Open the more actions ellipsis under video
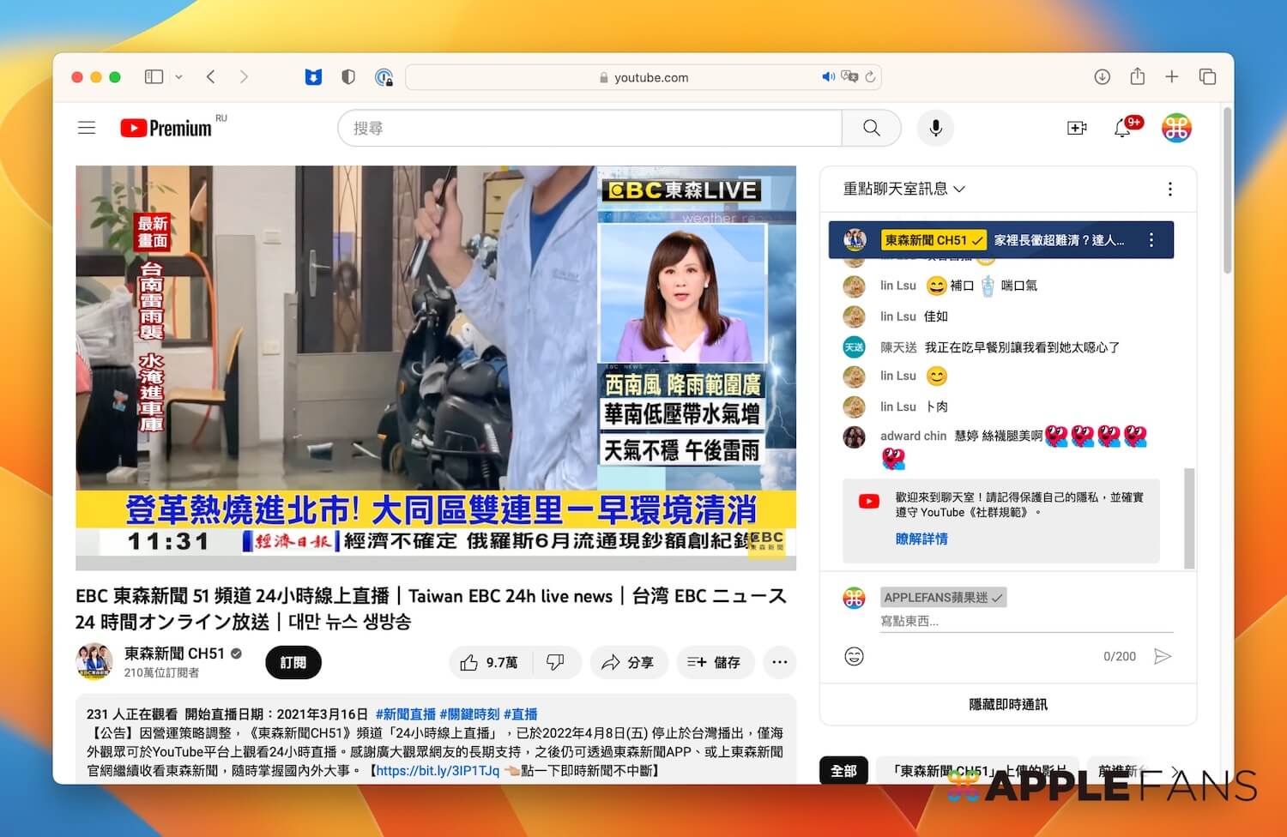The image size is (1287, 837). click(x=780, y=662)
